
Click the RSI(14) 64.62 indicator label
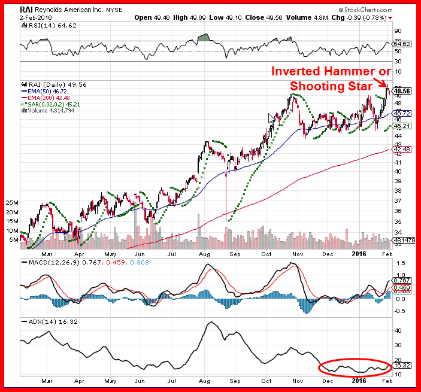tap(52, 26)
